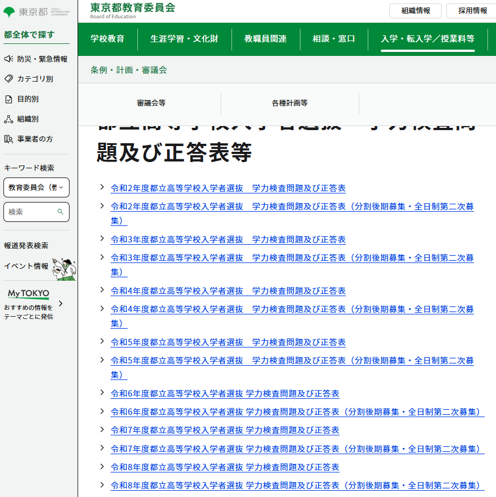Click the chevron before 令和4年度 学力検査問題及び正答表

pyautogui.click(x=102, y=290)
